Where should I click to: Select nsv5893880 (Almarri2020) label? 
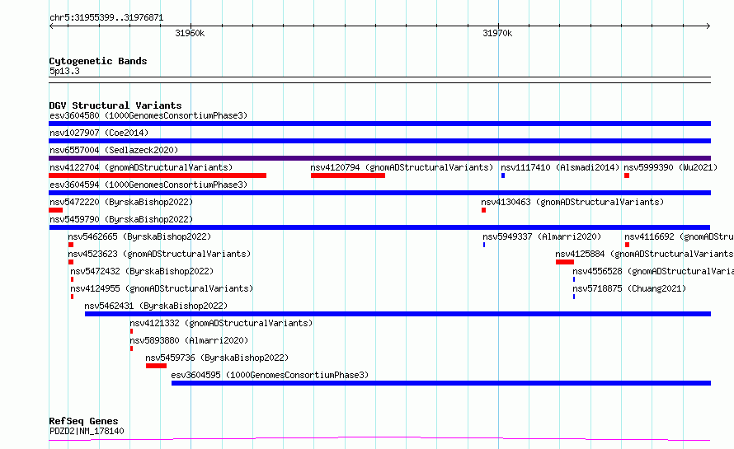point(189,340)
